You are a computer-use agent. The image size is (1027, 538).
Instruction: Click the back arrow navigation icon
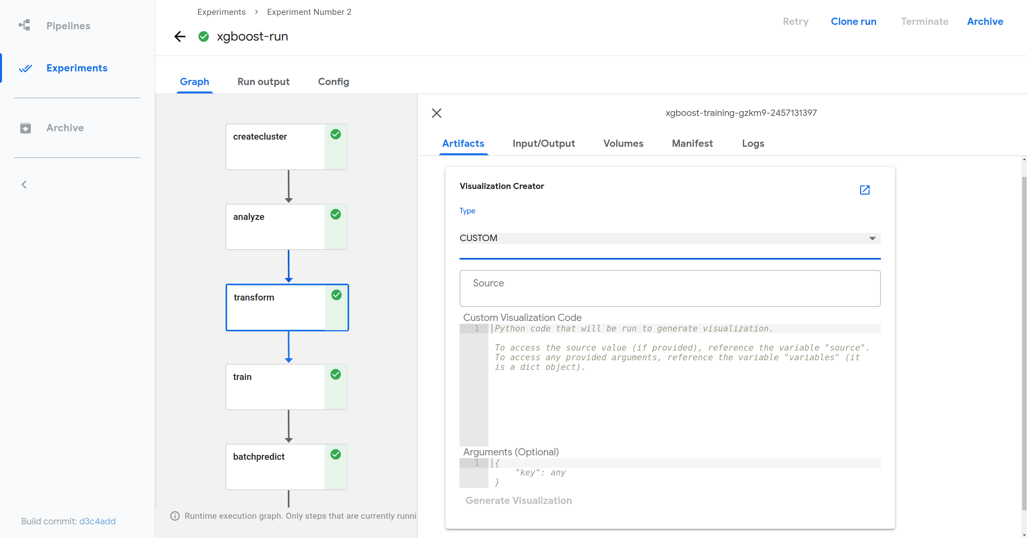(x=179, y=36)
